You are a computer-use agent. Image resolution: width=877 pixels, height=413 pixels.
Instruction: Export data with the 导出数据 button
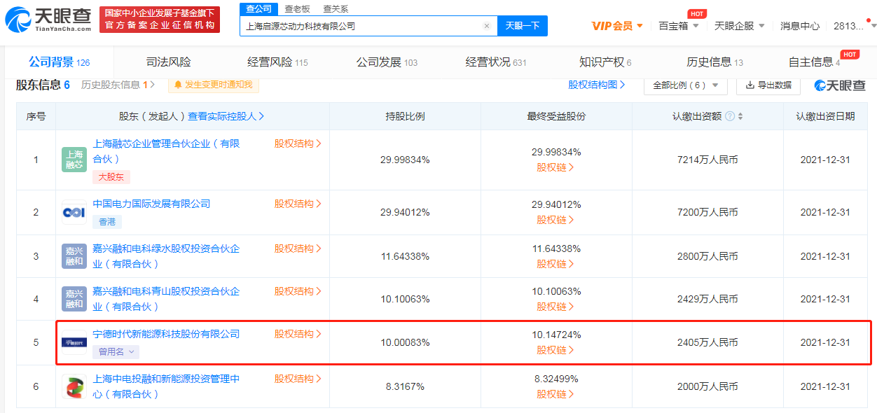pyautogui.click(x=768, y=85)
